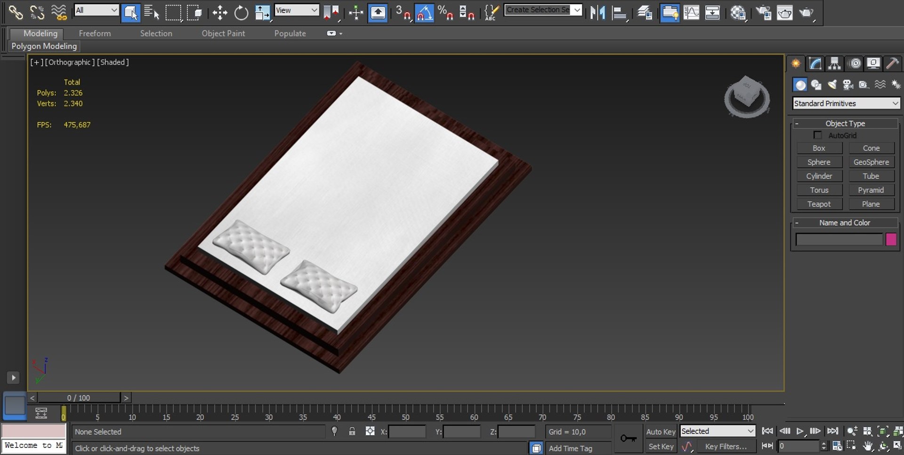This screenshot has width=904, height=455.
Task: Activate the Select and Move tool
Action: 220,13
